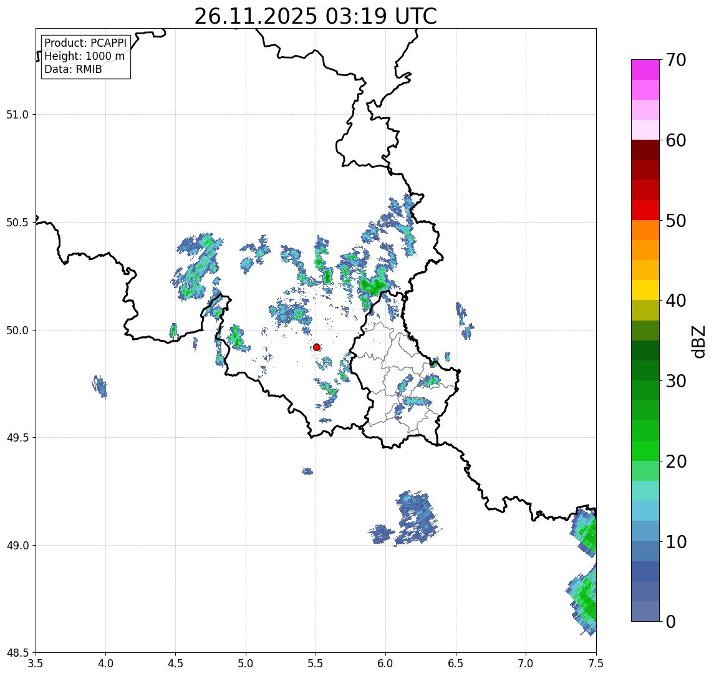The height and width of the screenshot is (676, 714).
Task: Pick the olive swatch just below 40
Action: [x=645, y=310]
